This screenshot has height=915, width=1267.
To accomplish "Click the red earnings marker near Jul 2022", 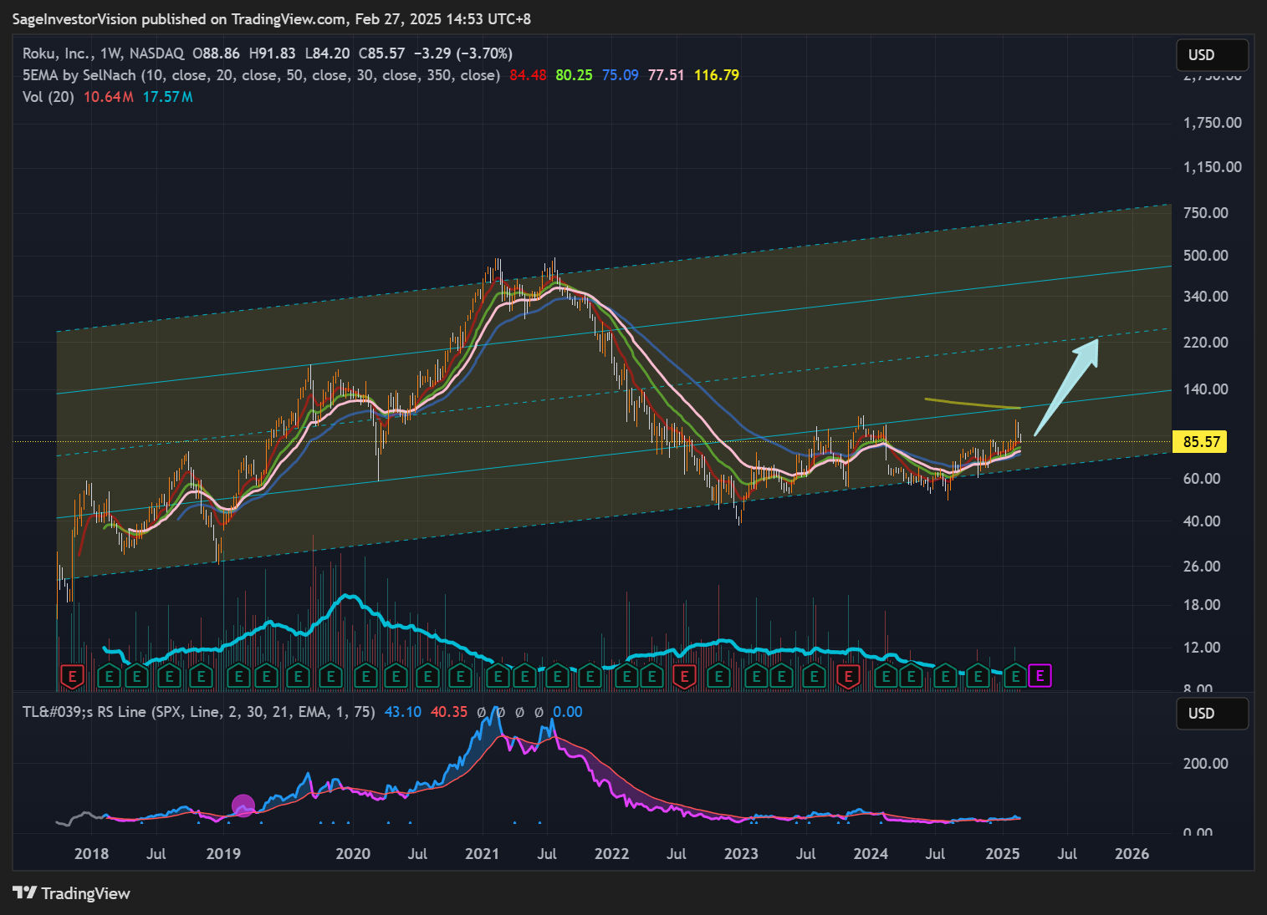I will pos(685,676).
